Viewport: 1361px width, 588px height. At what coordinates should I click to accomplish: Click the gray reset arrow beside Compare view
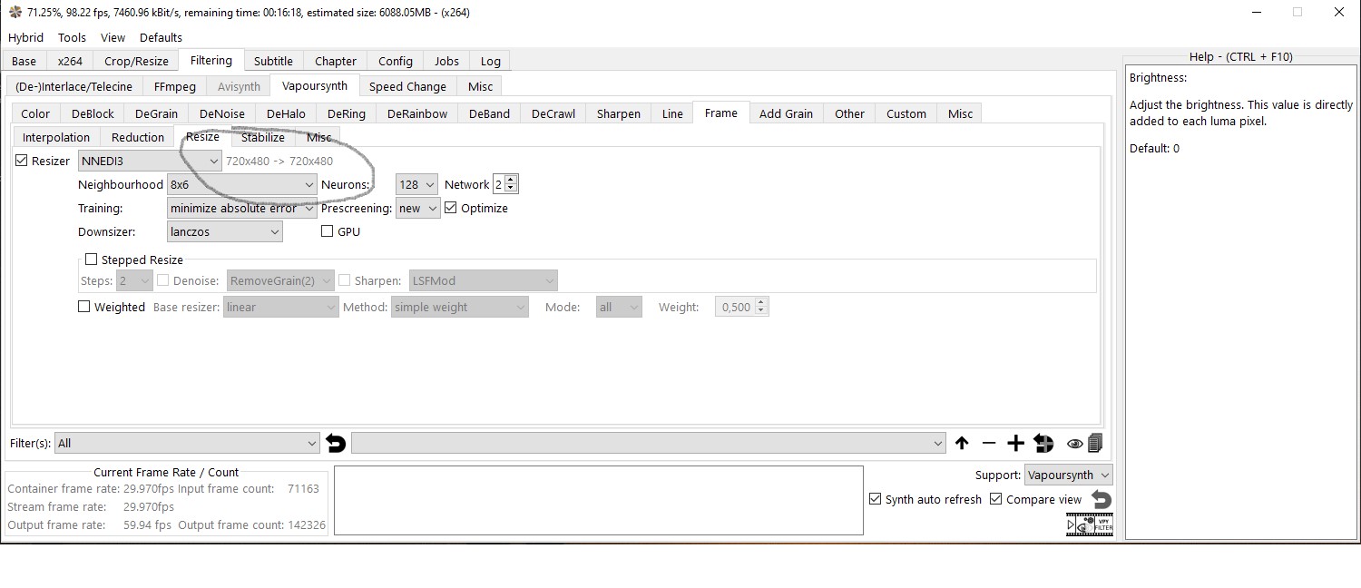[x=1101, y=500]
